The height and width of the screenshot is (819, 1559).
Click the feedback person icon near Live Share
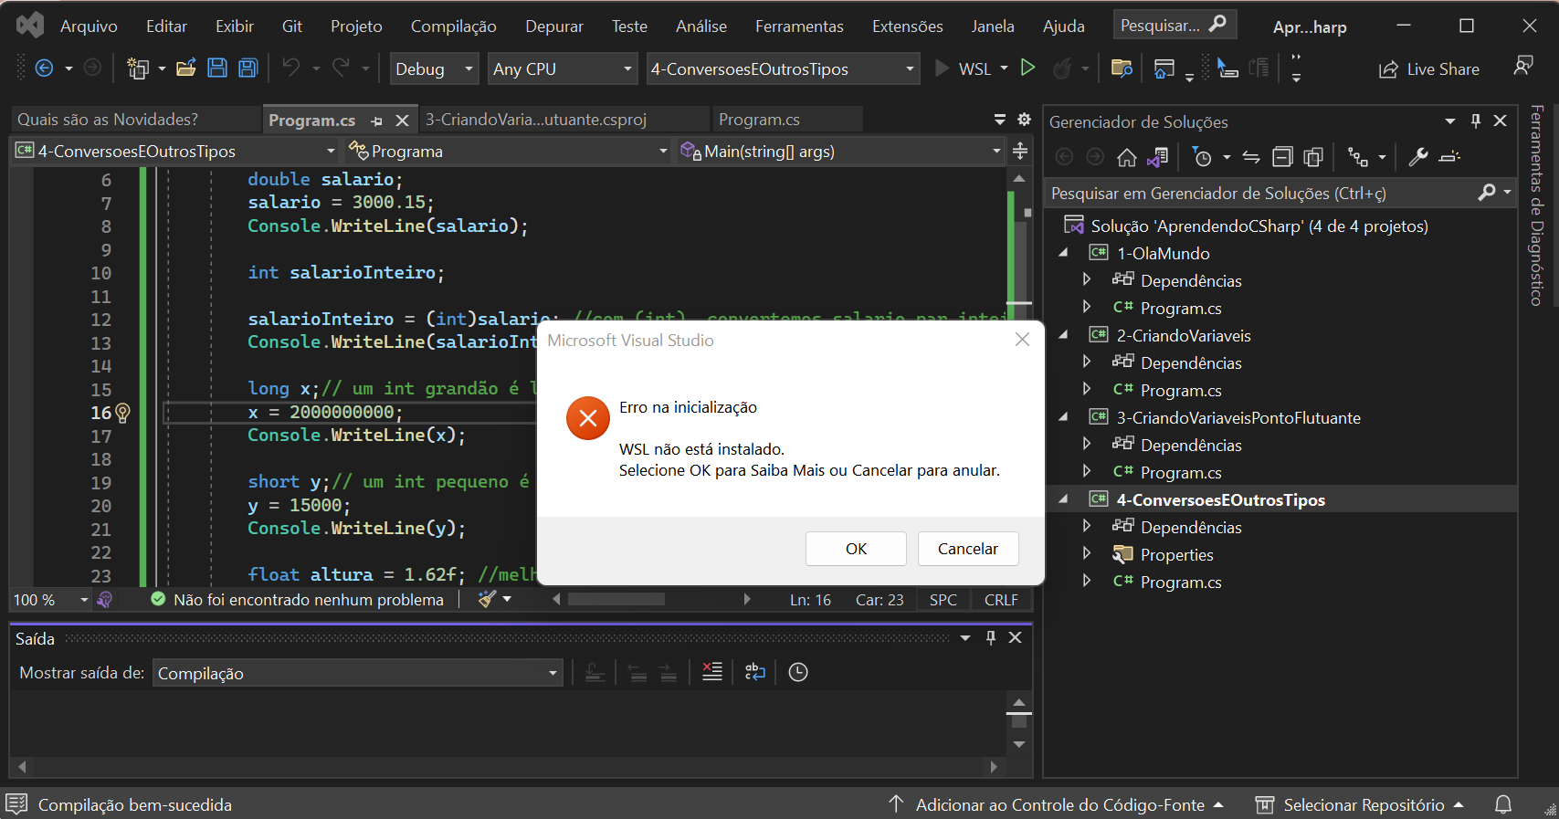[x=1522, y=66]
